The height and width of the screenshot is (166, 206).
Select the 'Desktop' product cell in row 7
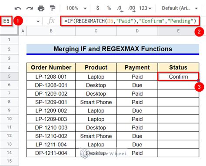(96, 93)
